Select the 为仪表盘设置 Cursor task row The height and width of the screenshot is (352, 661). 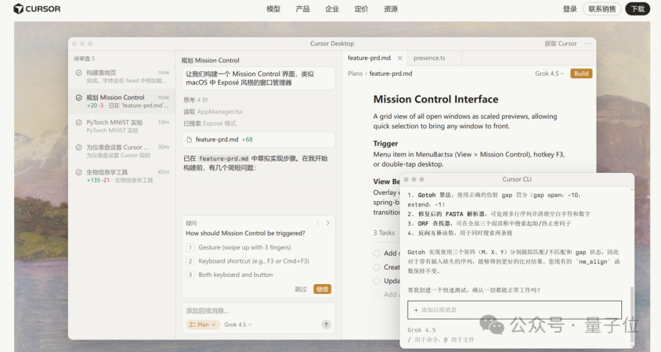point(121,151)
